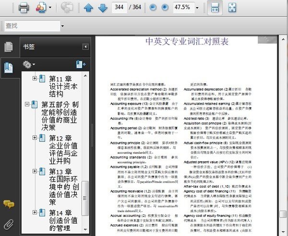
Task: Click the document scroll-up arrow
Action: (283, 39)
